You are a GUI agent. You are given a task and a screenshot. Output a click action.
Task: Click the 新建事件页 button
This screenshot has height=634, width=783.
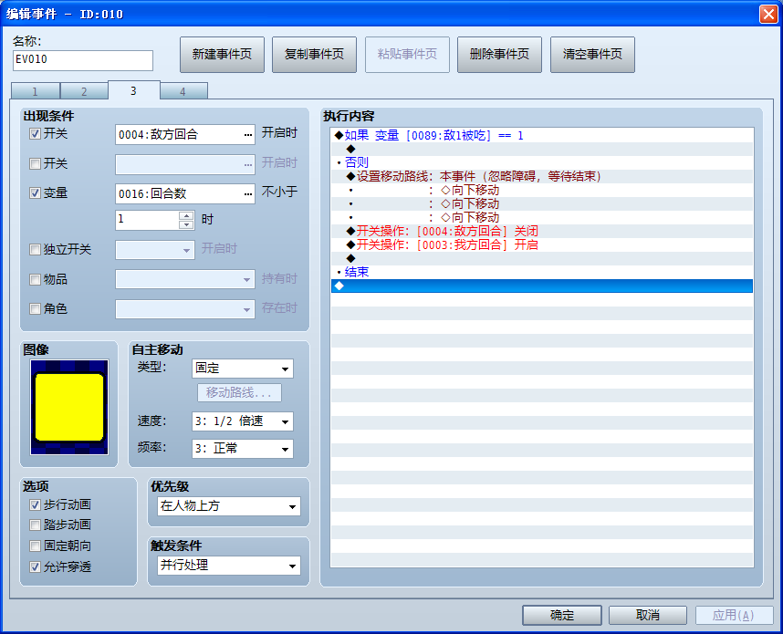(x=222, y=55)
